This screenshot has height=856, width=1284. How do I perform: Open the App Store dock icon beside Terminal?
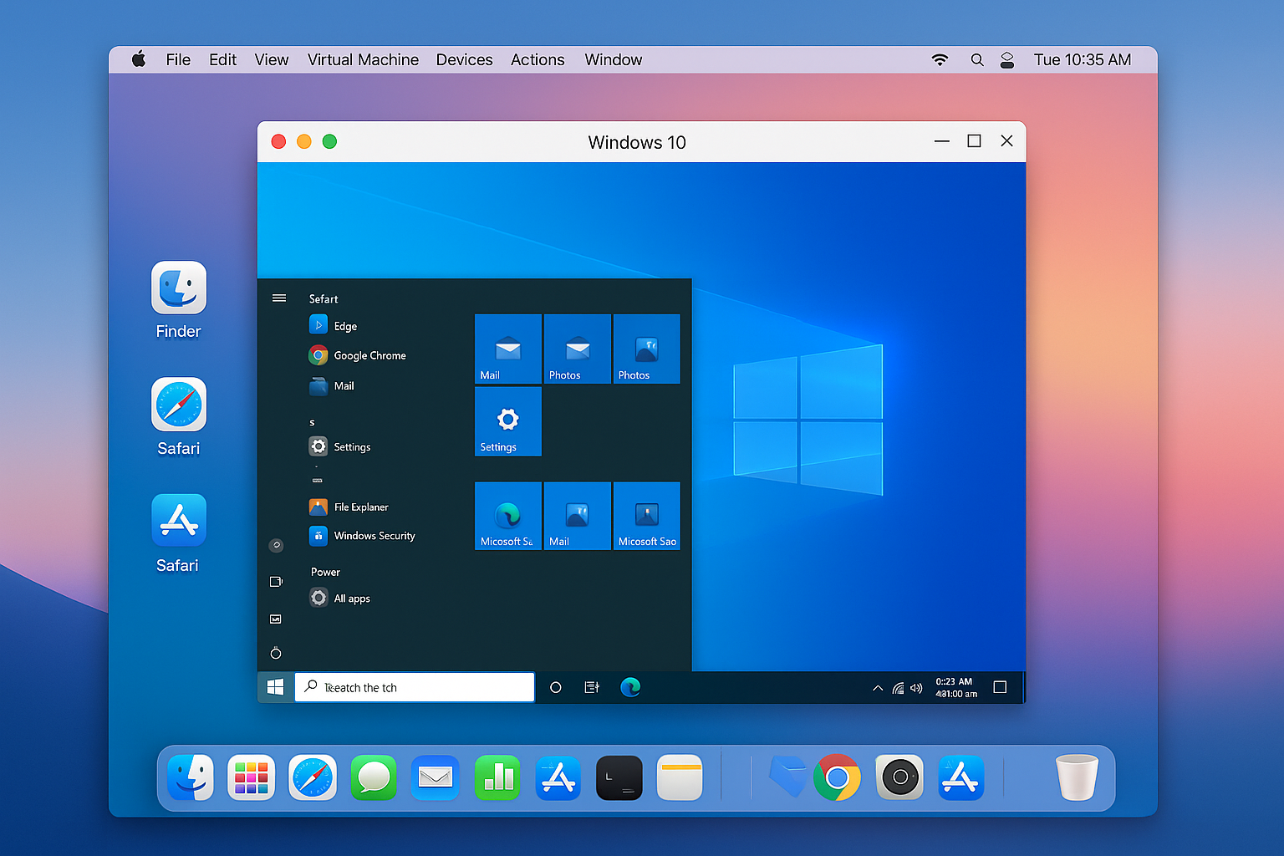(x=558, y=777)
